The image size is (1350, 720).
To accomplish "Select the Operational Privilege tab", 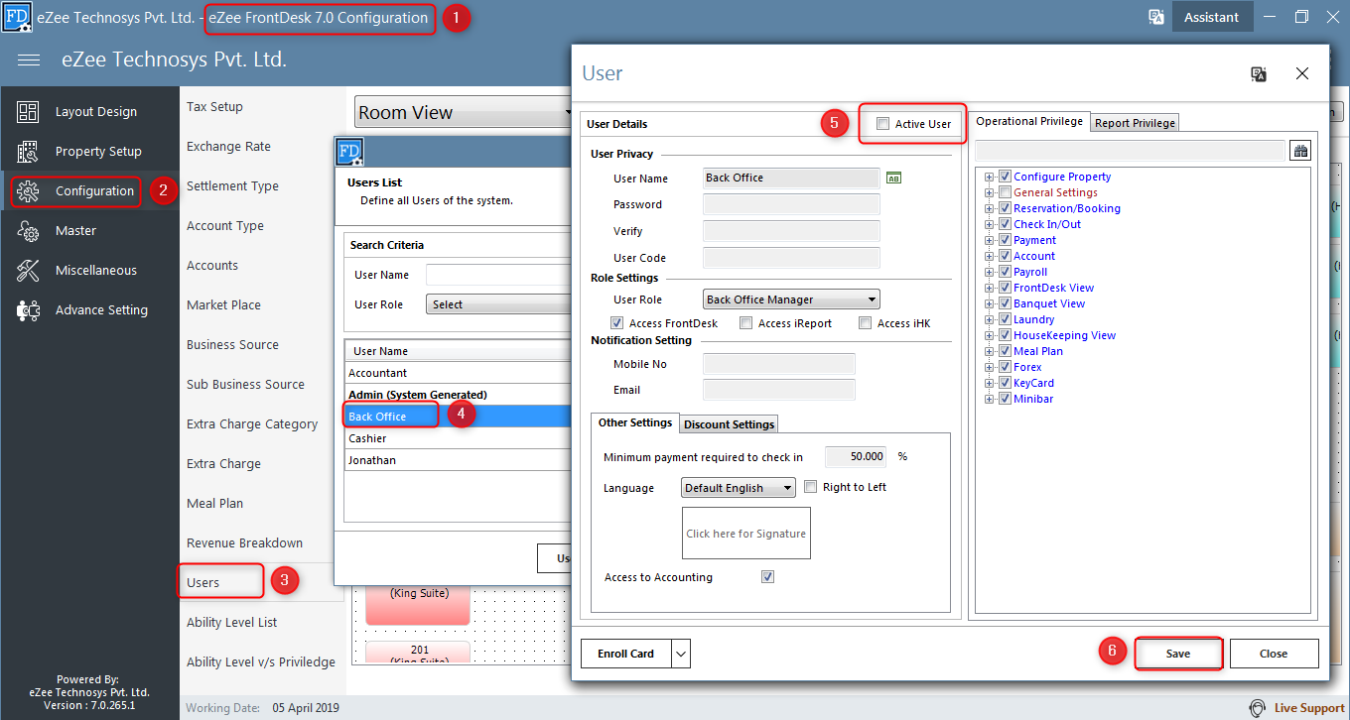I will [1029, 121].
